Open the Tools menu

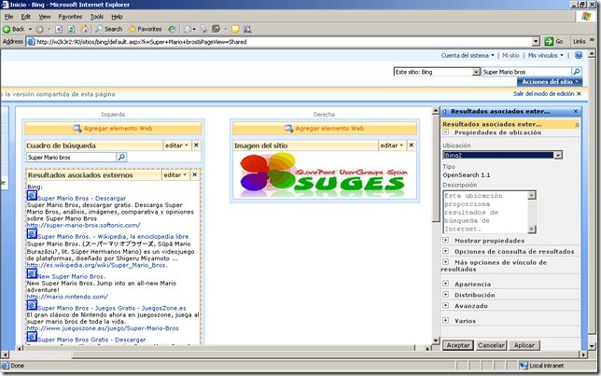click(97, 17)
